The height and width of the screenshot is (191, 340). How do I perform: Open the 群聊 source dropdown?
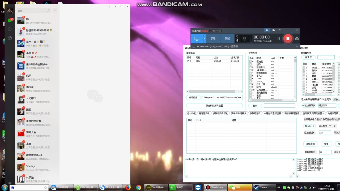coord(336,99)
